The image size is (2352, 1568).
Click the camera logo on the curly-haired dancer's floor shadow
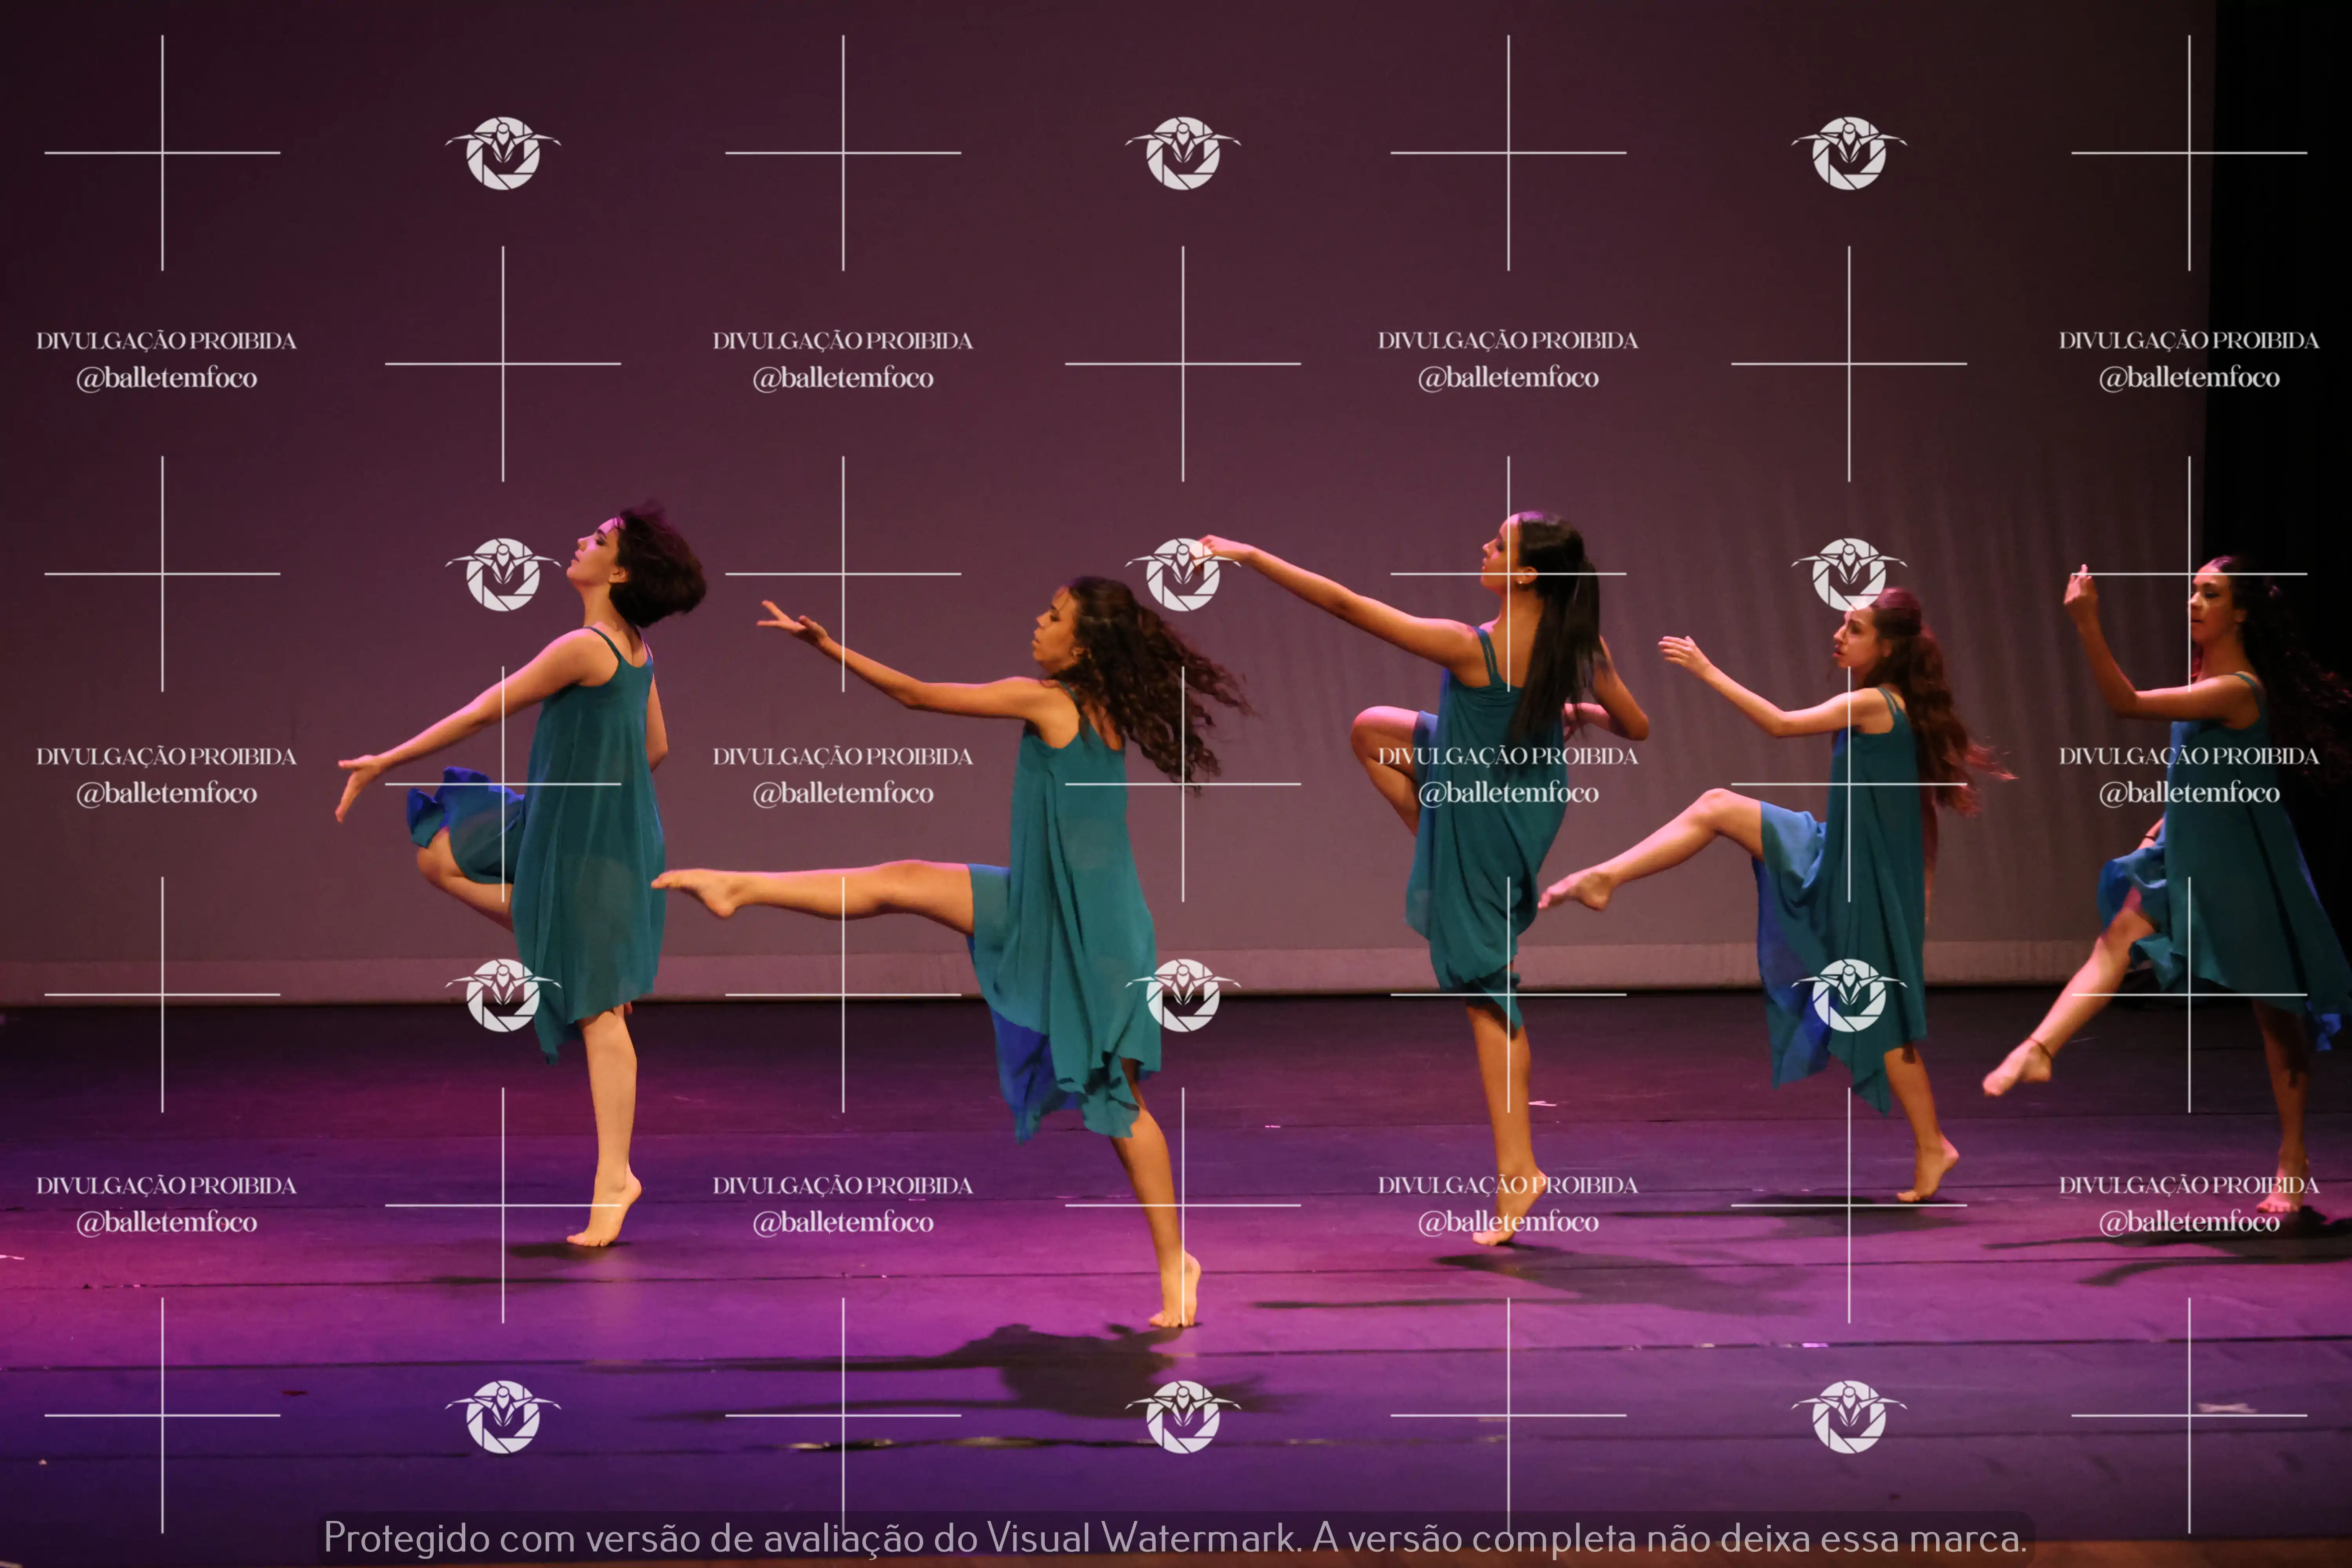click(x=1183, y=1416)
